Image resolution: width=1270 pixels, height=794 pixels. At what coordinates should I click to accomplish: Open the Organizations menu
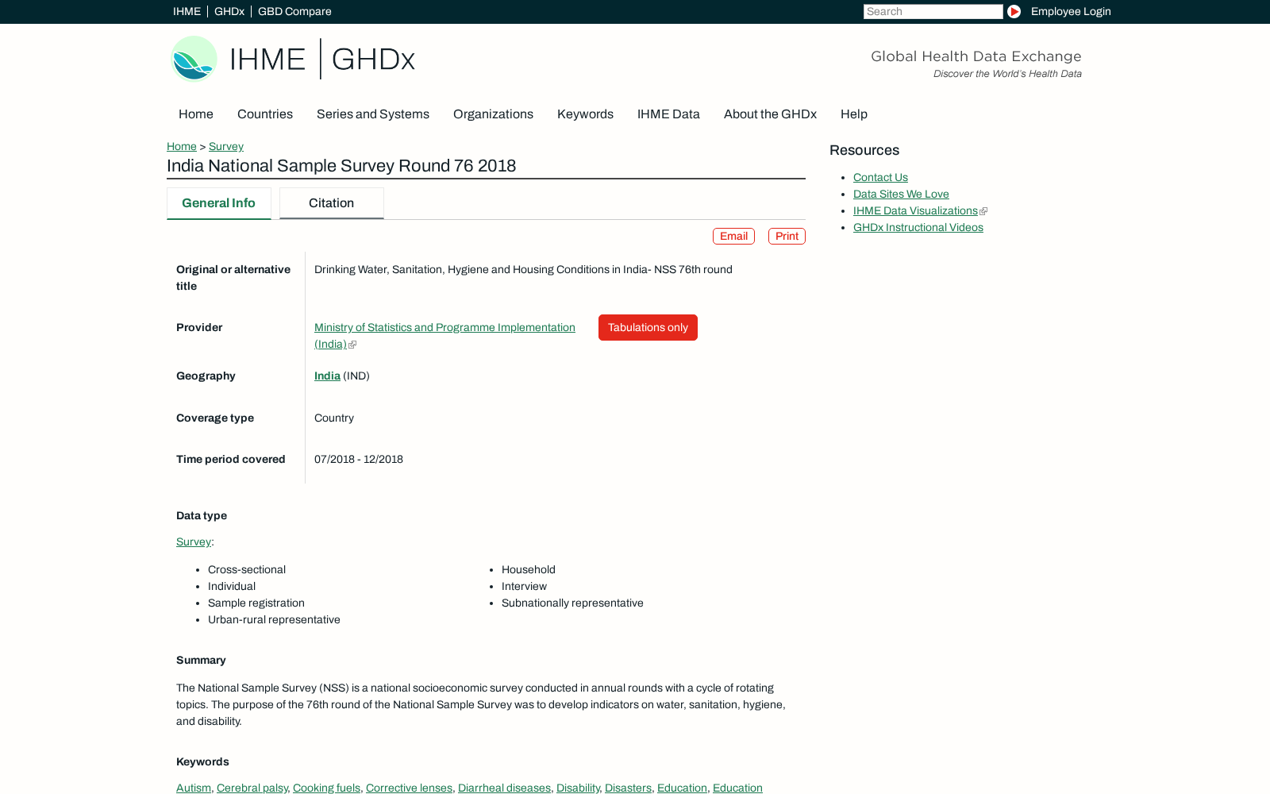(493, 114)
